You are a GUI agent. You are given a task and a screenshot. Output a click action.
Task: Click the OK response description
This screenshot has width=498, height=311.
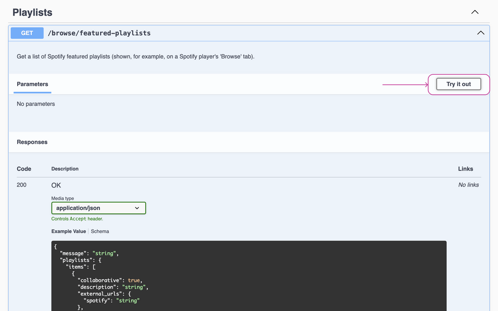[x=56, y=186]
